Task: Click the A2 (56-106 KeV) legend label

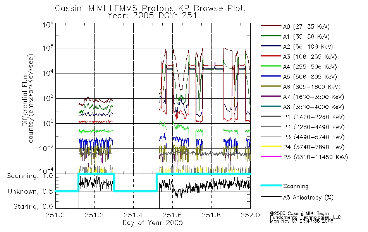Action: tap(308, 47)
